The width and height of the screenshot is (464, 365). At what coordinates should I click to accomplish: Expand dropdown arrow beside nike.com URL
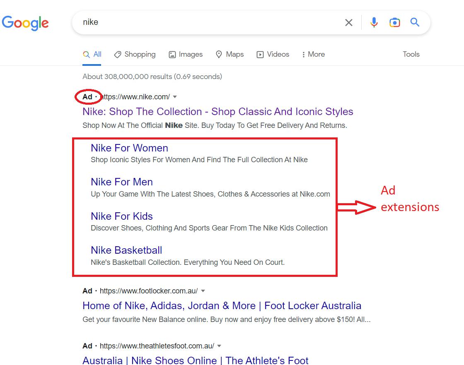pos(175,97)
